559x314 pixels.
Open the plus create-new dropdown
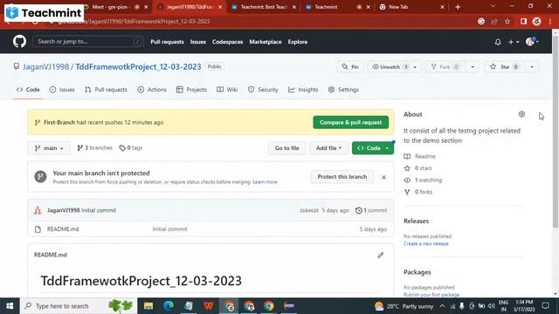point(514,42)
